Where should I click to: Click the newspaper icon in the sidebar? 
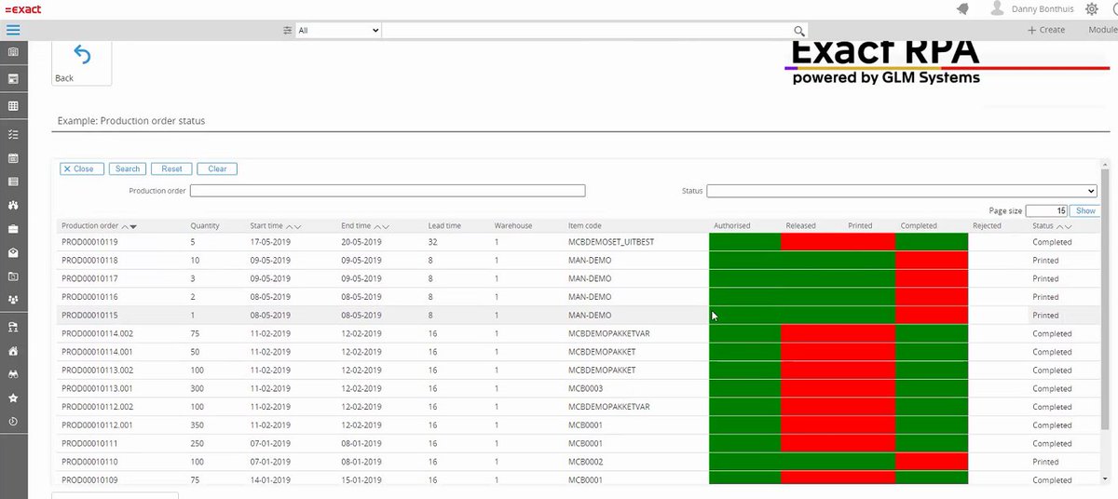coord(13,52)
